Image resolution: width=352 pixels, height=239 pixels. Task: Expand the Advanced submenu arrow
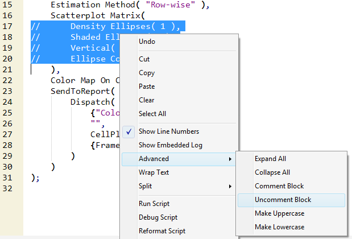click(230, 159)
